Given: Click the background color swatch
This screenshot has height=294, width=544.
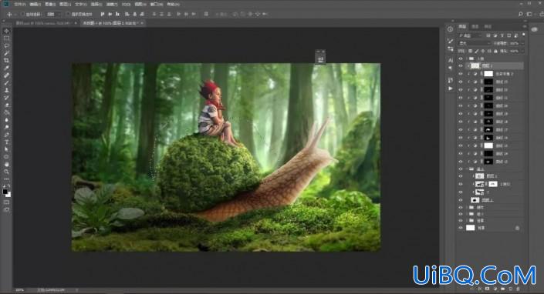Looking at the screenshot, I should (x=8, y=195).
